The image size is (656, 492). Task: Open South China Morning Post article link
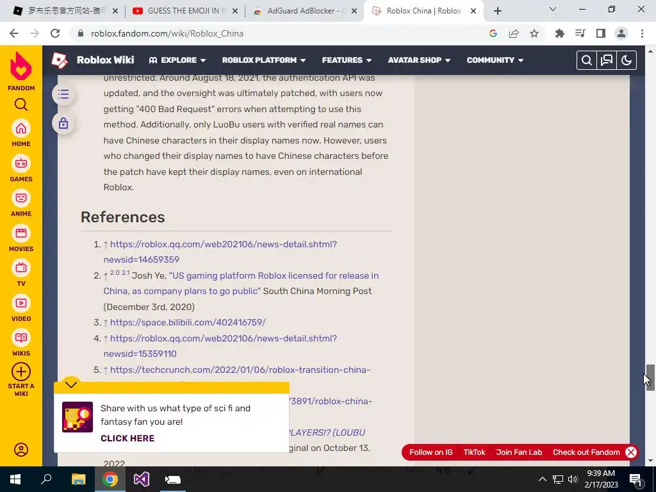click(241, 283)
